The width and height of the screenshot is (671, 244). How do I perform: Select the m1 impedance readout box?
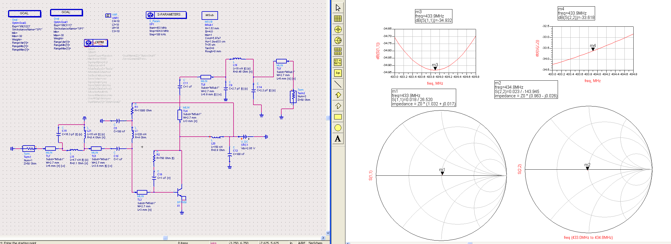click(424, 98)
